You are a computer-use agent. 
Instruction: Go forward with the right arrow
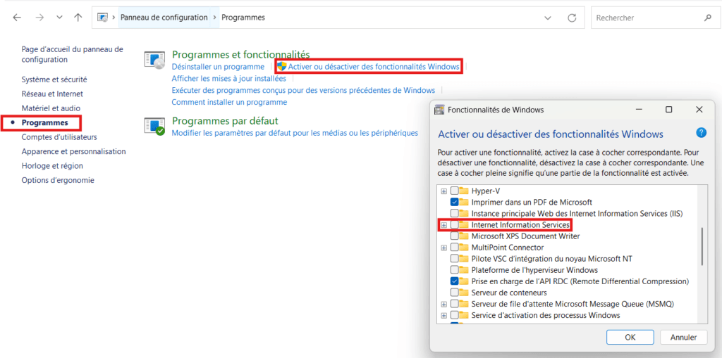tap(39, 18)
